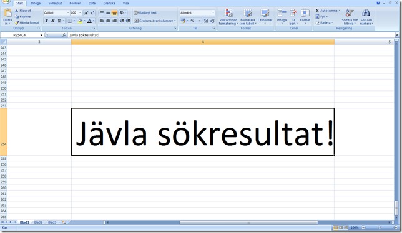This screenshot has width=402, height=233.
Task: Open the Radera clear dropdown
Action: (332, 23)
